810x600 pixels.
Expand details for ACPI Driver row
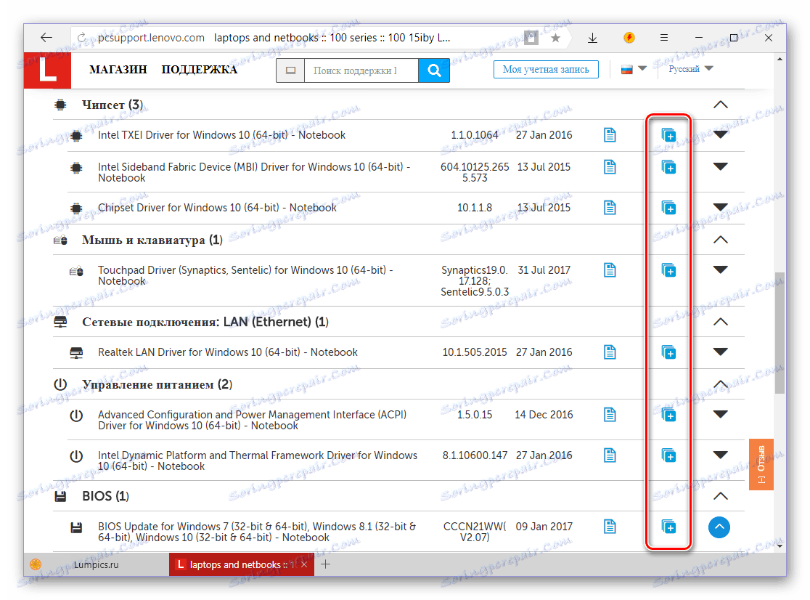coord(720,414)
